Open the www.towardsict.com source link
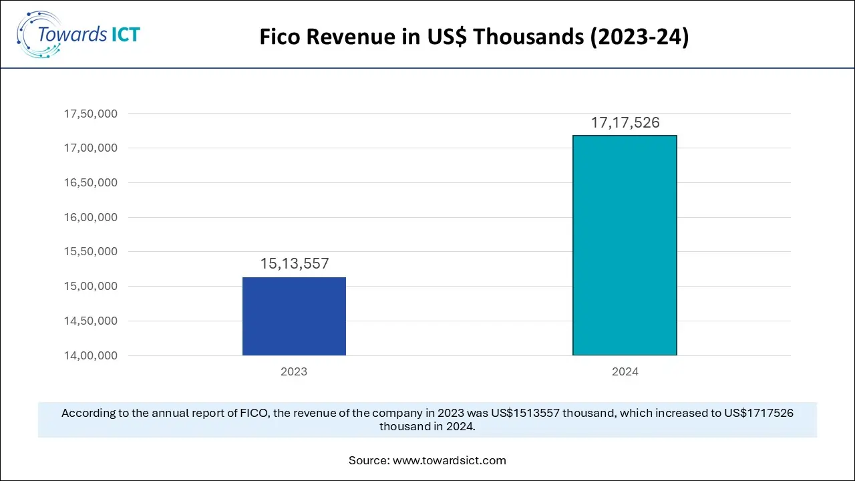855x481 pixels. 450,460
